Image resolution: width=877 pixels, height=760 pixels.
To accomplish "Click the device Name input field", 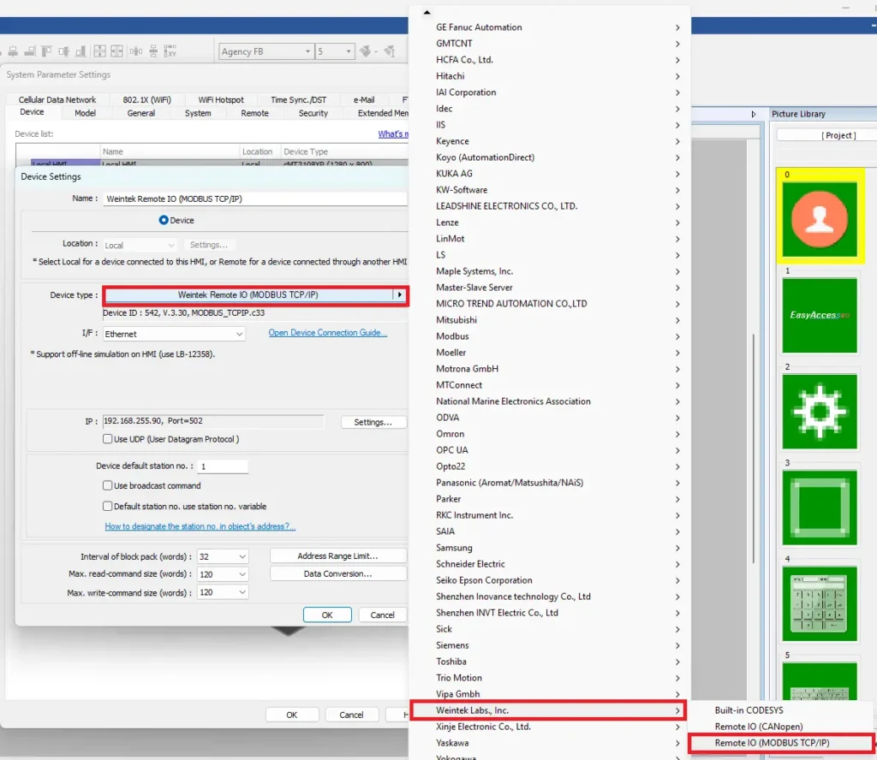I will click(255, 199).
